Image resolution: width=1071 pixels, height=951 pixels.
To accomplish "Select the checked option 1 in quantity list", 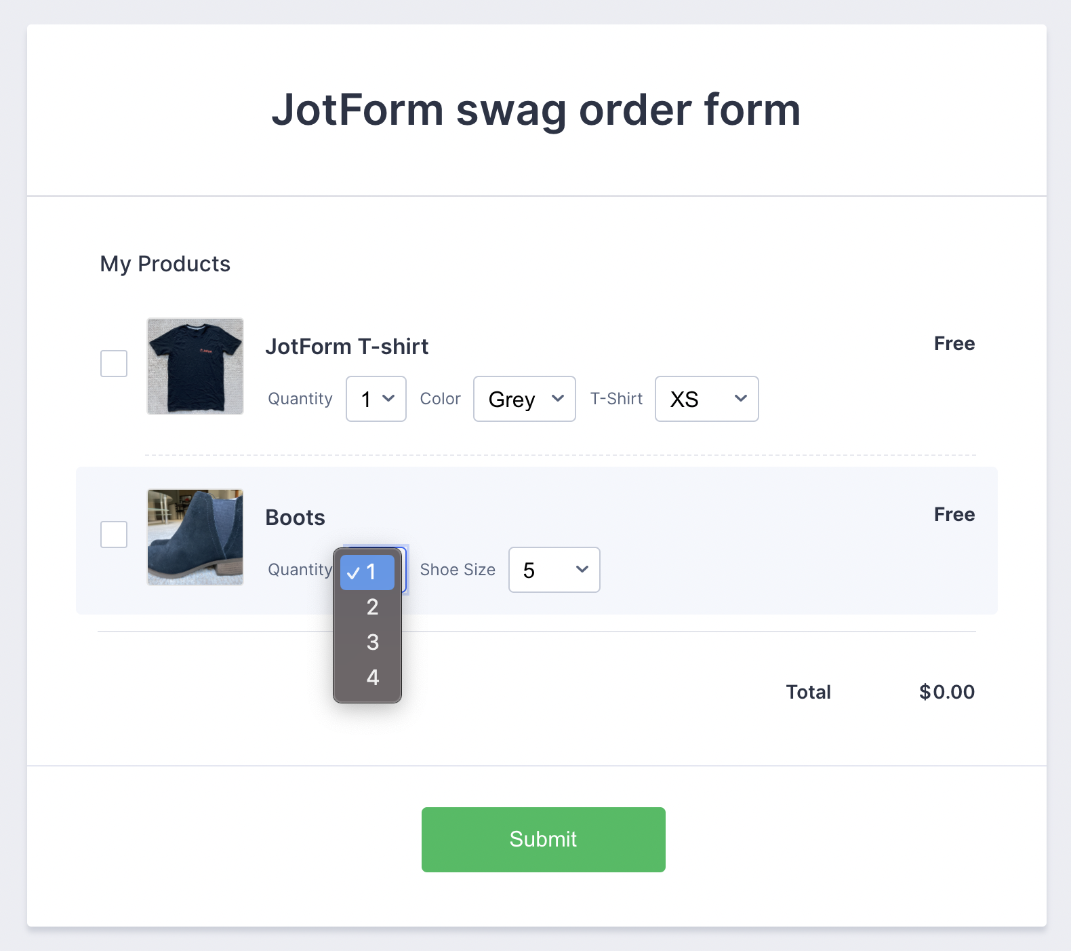I will coord(368,572).
